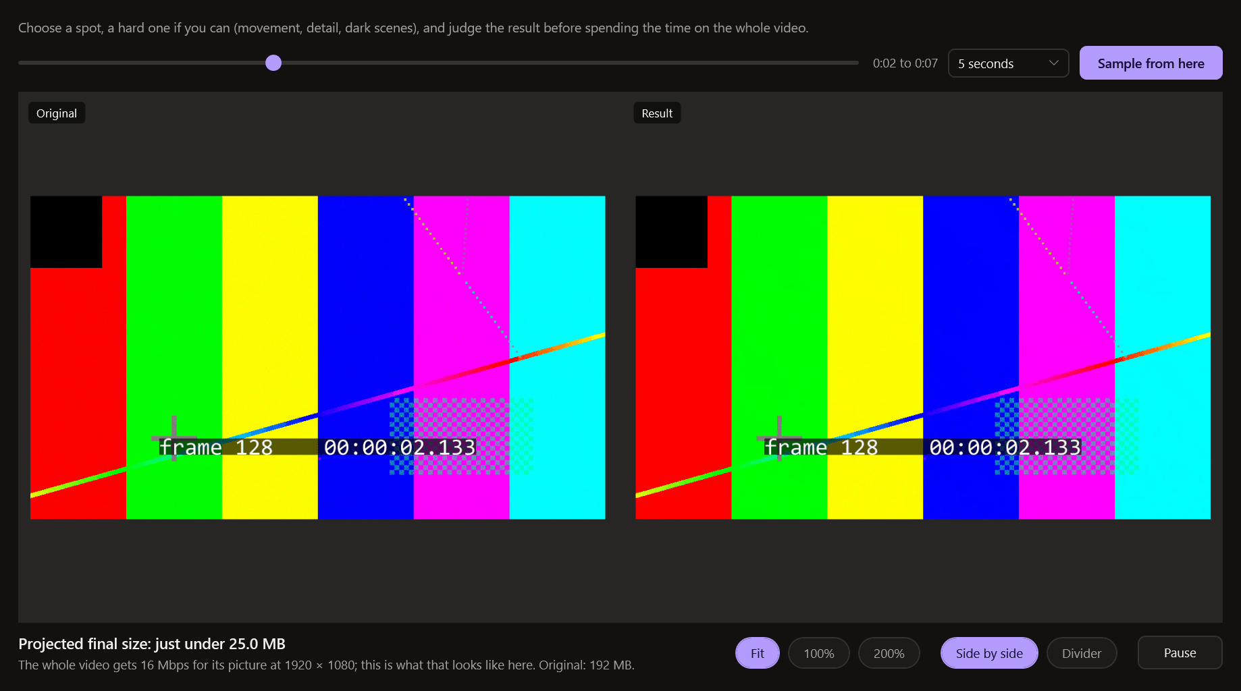Click the Result video preview
The height and width of the screenshot is (691, 1241).
(923, 358)
